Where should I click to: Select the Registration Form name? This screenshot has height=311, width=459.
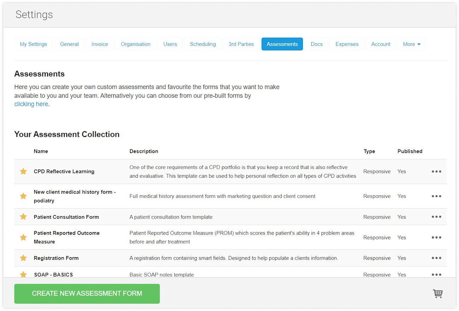[56, 258]
